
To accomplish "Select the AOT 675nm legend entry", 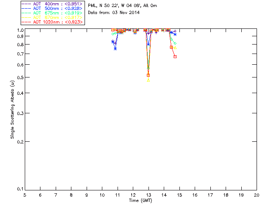I will click(52, 13).
